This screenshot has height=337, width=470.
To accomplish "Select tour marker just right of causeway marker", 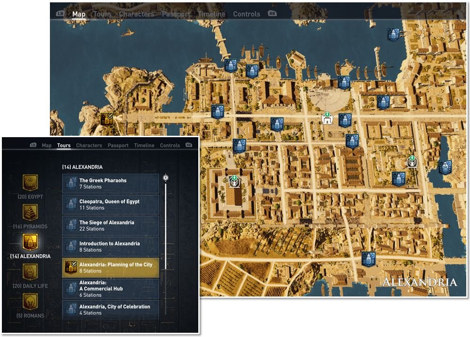I will [252, 71].
